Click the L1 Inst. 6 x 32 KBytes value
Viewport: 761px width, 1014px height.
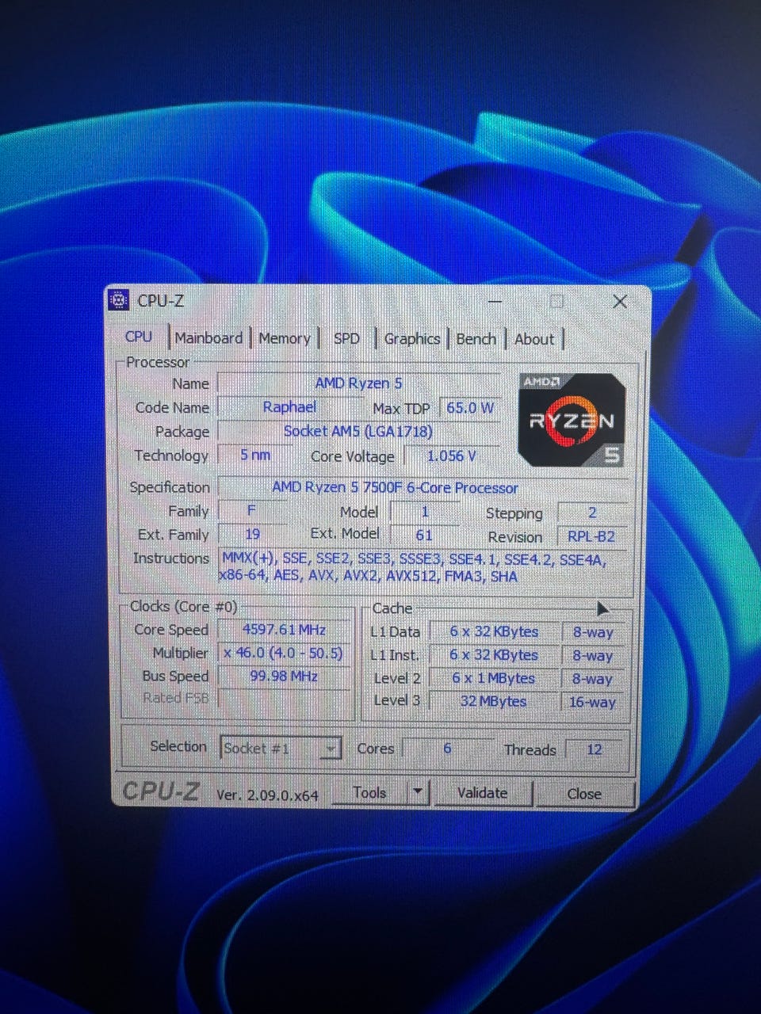point(494,655)
